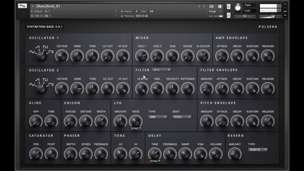304x171 pixels.
Task: Select Oscillator 1 waveform selector knob
Action: pos(41,56)
